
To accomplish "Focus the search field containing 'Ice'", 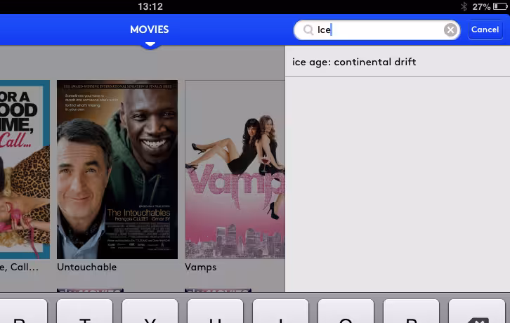I will tap(377, 30).
